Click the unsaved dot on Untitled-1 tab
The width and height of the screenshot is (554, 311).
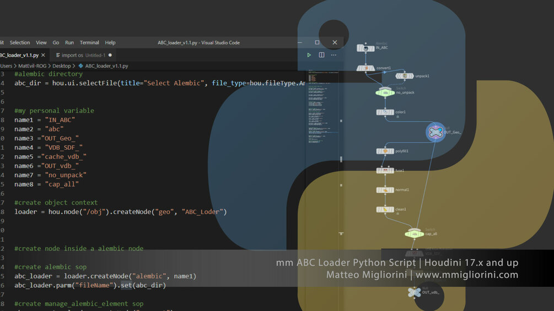110,55
